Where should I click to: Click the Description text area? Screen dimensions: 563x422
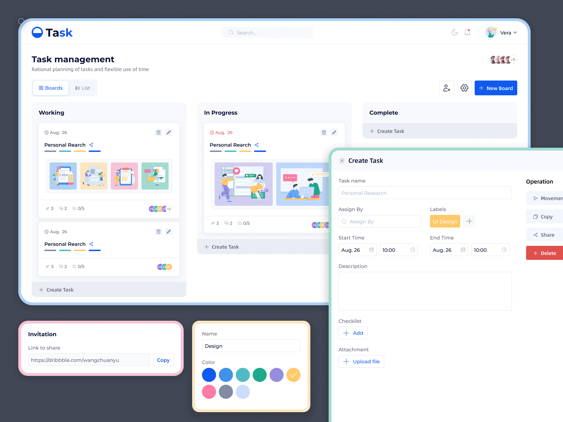pos(425,291)
